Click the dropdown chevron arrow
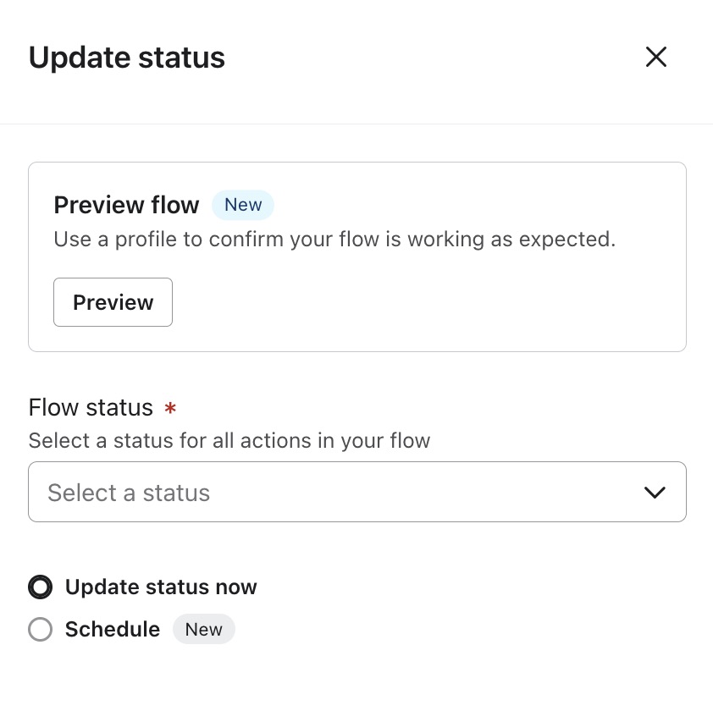Screen dimensions: 713x711 coord(655,493)
